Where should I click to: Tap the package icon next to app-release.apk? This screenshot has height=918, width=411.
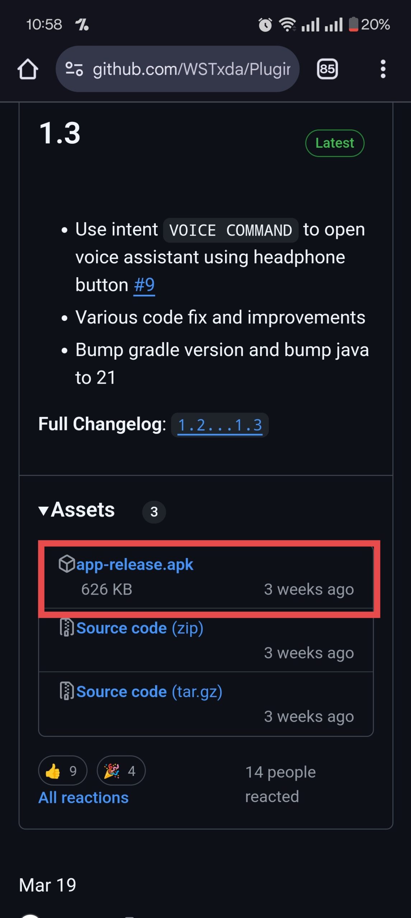(66, 564)
